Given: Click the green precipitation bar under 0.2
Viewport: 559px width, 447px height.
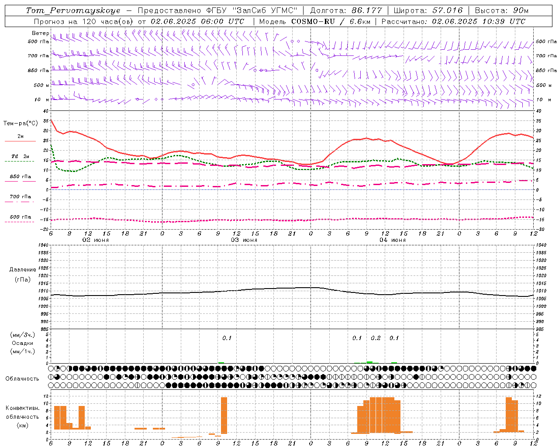Looking at the screenshot, I should point(369,362).
